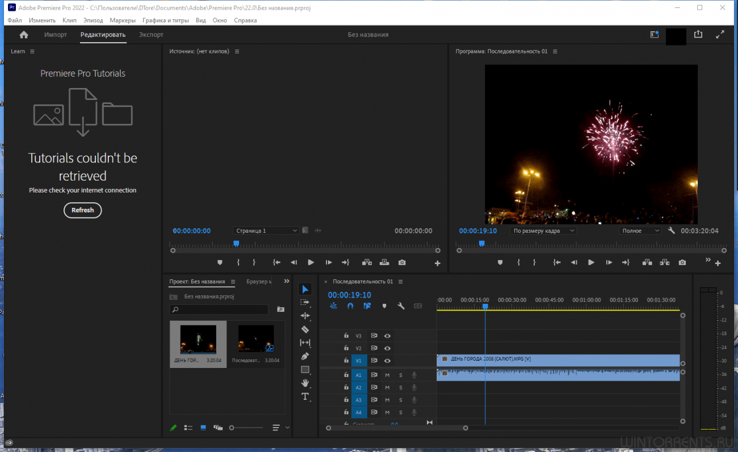This screenshot has width=738, height=452.
Task: Select the Hand tool
Action: tap(305, 383)
